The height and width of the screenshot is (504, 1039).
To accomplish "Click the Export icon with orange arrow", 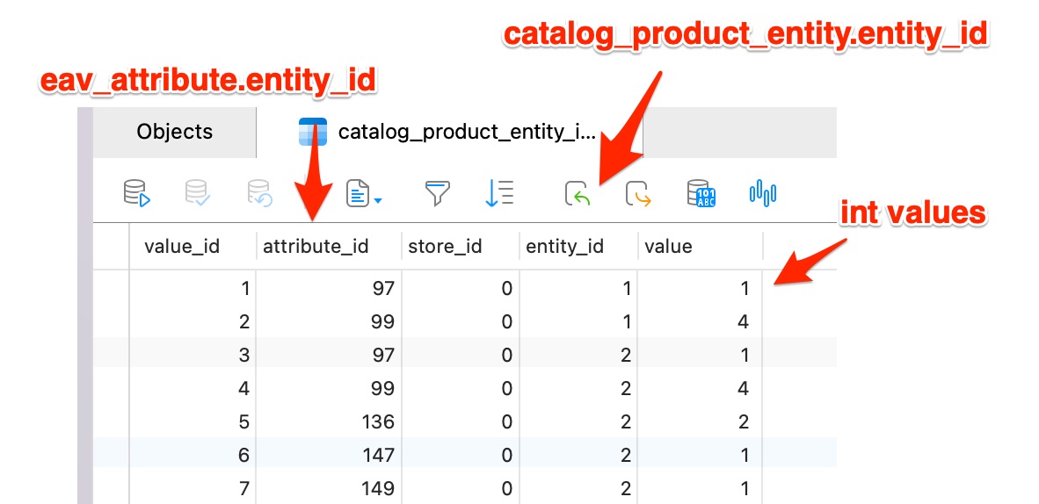I will coord(639,192).
